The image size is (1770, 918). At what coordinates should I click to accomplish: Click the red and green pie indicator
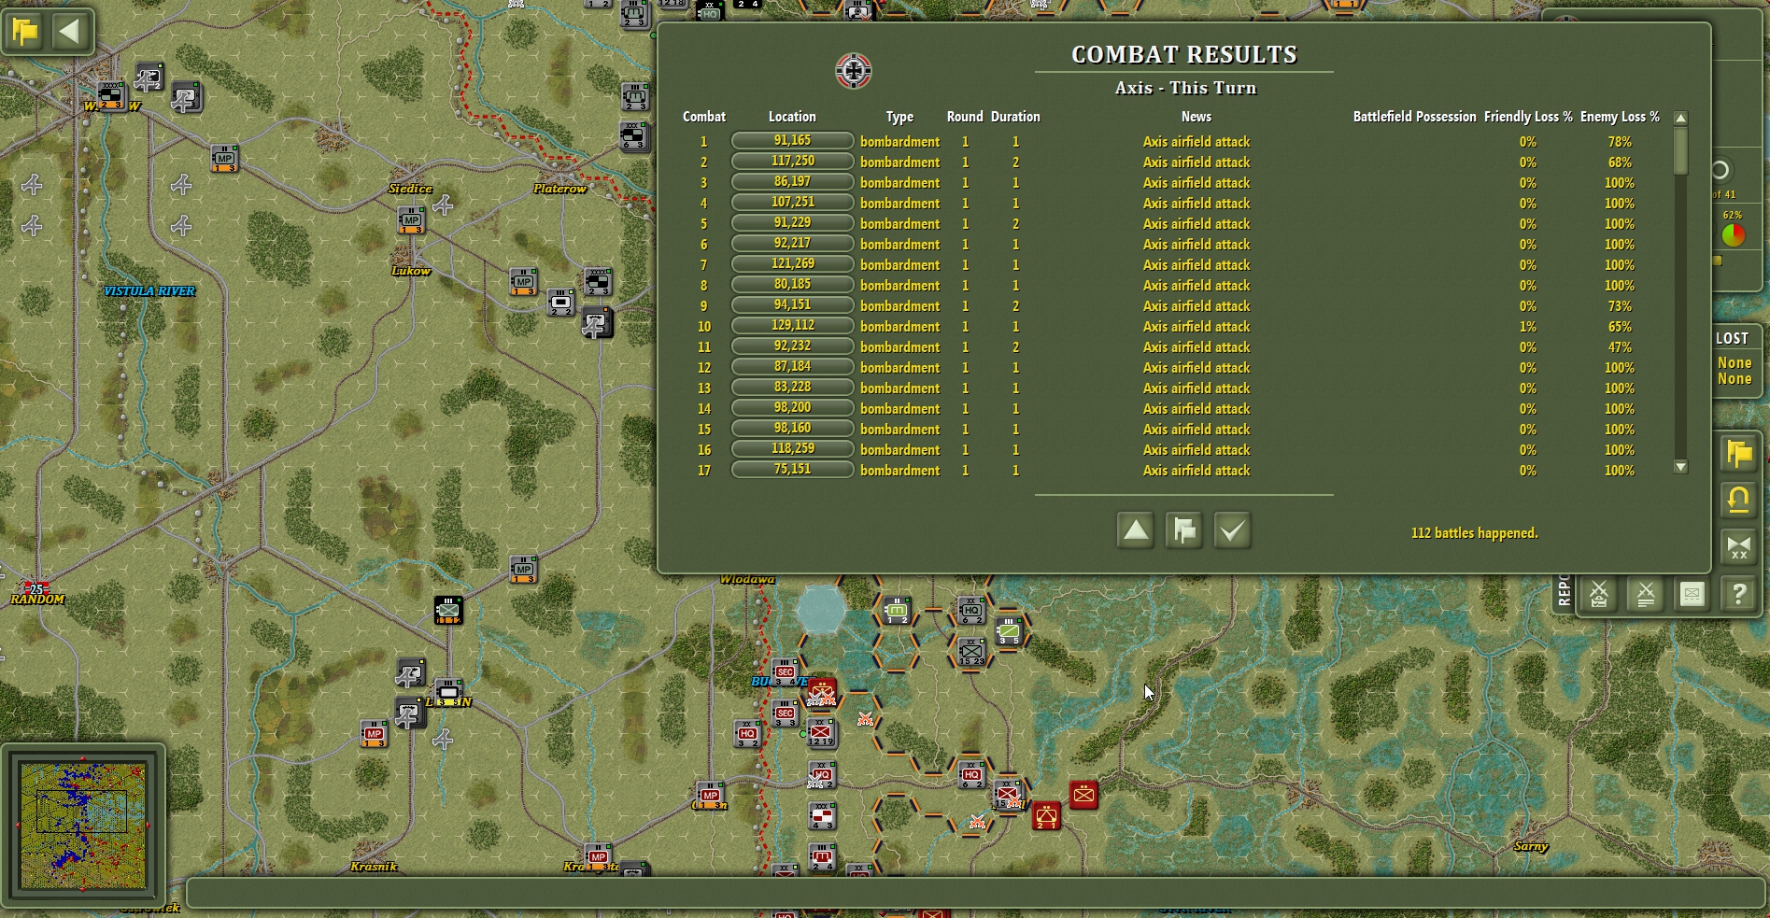(x=1733, y=234)
